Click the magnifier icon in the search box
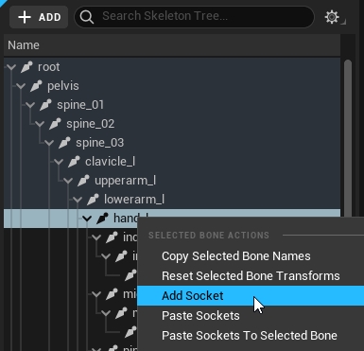This screenshot has width=364, height=351. click(x=87, y=17)
